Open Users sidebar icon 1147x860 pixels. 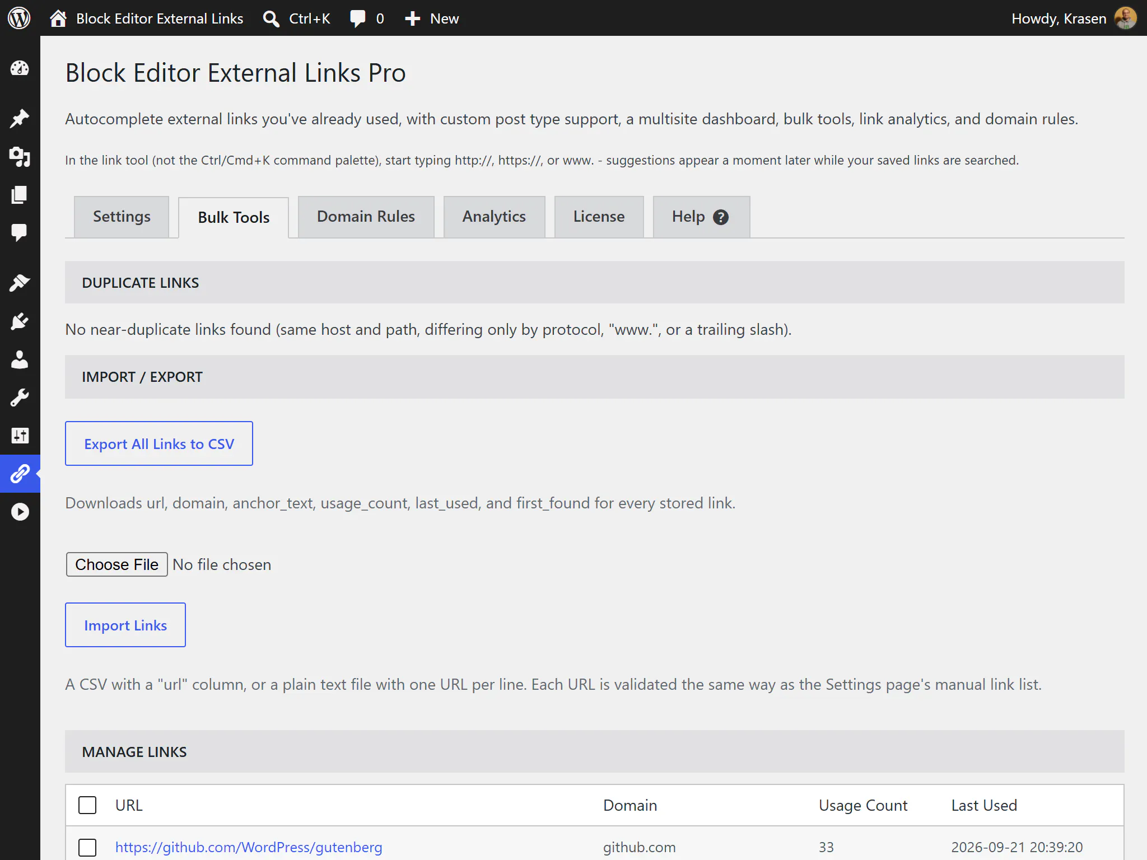20,359
